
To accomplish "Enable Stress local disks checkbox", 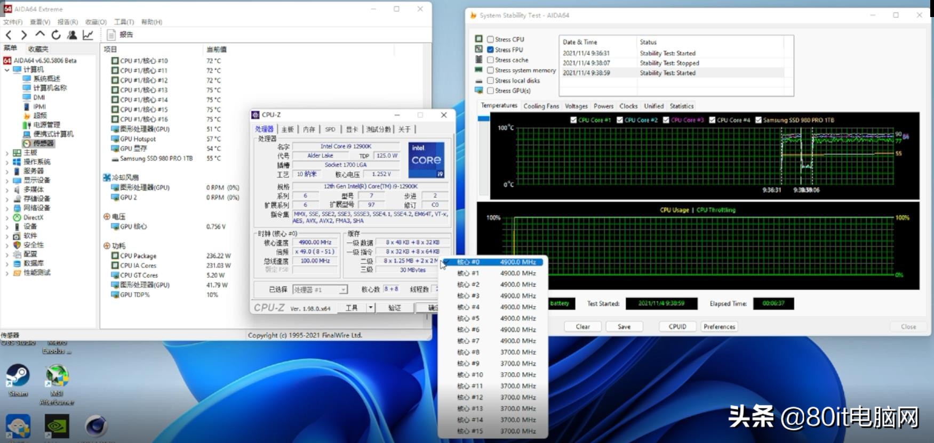I will [x=490, y=80].
